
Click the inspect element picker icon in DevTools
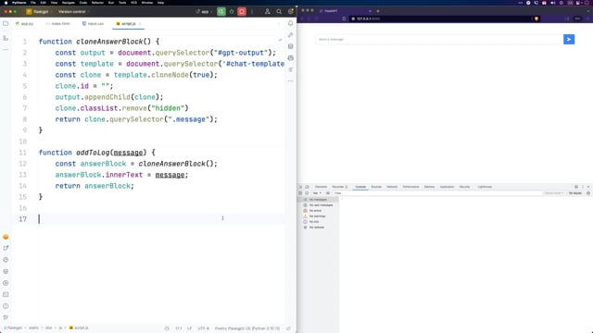pyautogui.click(x=300, y=187)
